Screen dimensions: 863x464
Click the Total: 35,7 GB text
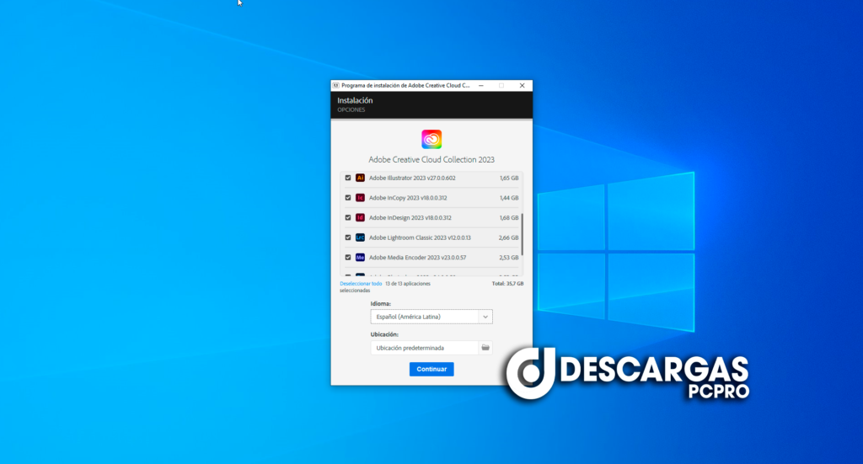coord(507,284)
